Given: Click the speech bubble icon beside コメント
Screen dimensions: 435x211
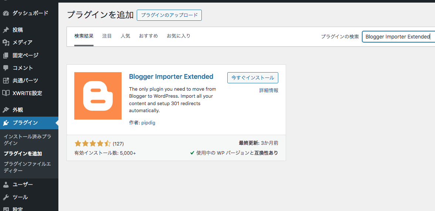Looking at the screenshot, I should point(6,68).
